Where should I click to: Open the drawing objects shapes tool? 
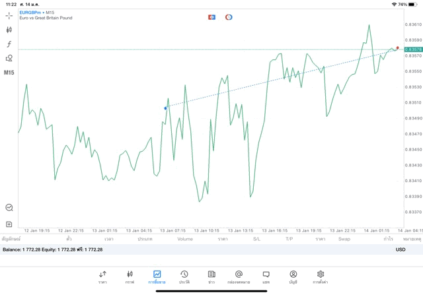pos(9,58)
